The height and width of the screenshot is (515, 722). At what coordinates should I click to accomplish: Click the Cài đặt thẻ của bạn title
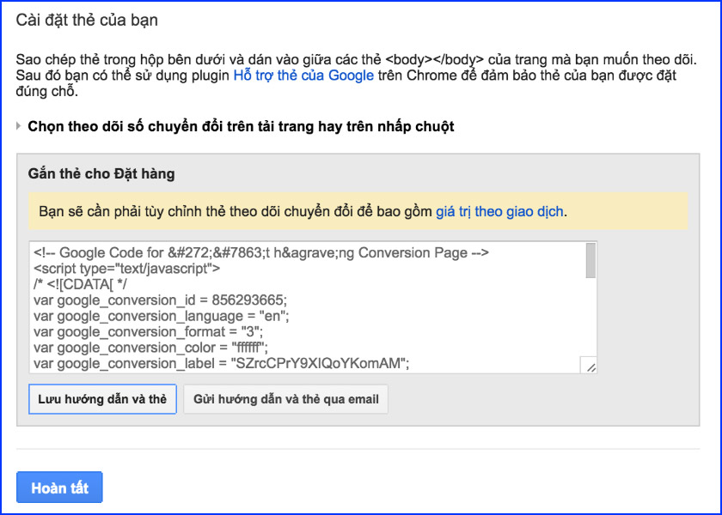point(87,20)
